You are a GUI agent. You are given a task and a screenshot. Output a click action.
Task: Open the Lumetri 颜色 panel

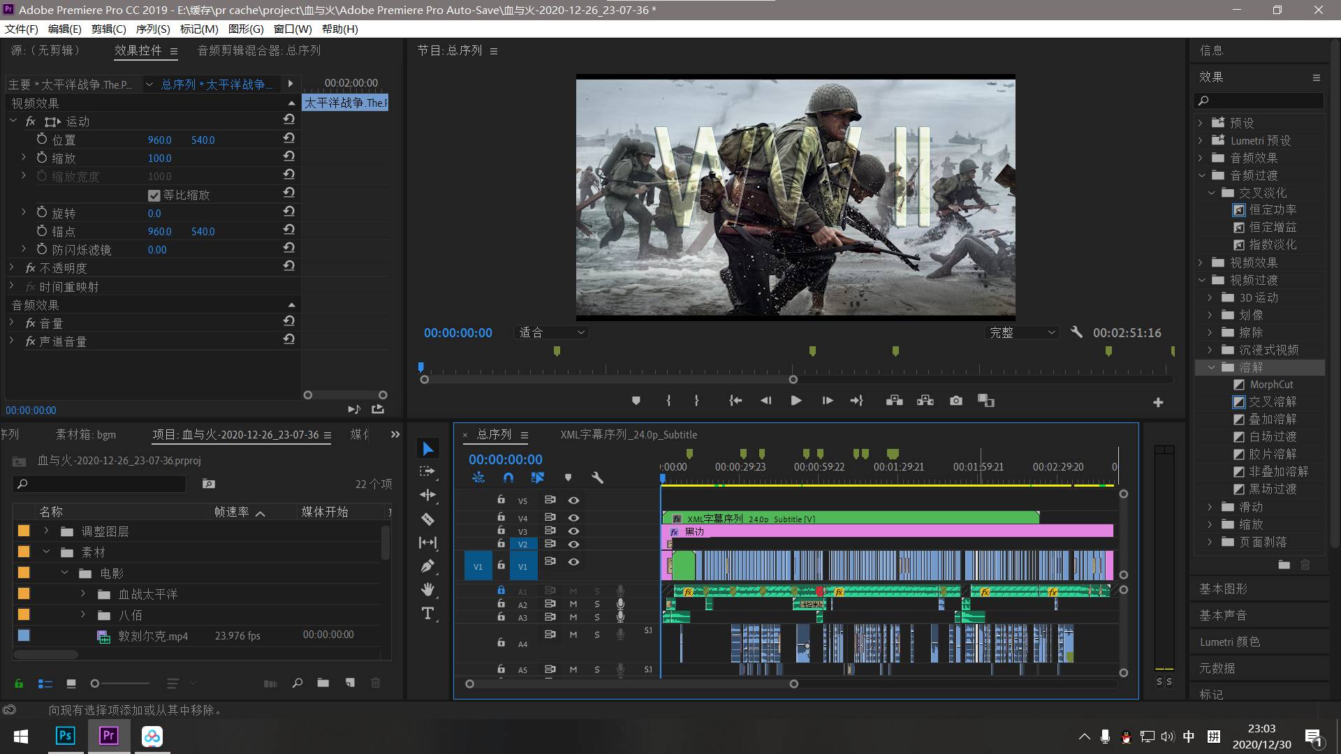tap(1230, 642)
